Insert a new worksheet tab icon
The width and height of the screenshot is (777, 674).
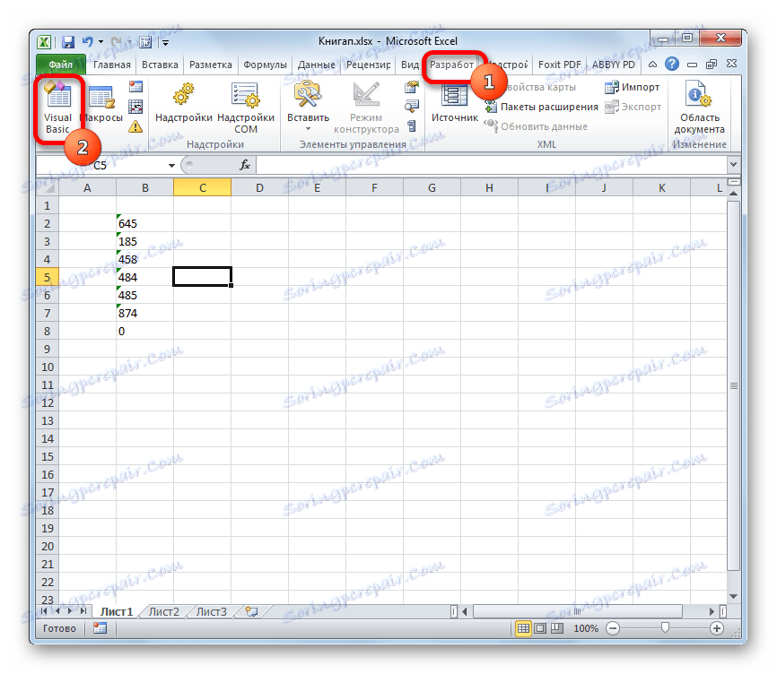pos(252,612)
